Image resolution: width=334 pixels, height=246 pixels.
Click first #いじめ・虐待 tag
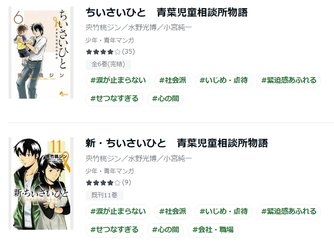[x=224, y=80]
